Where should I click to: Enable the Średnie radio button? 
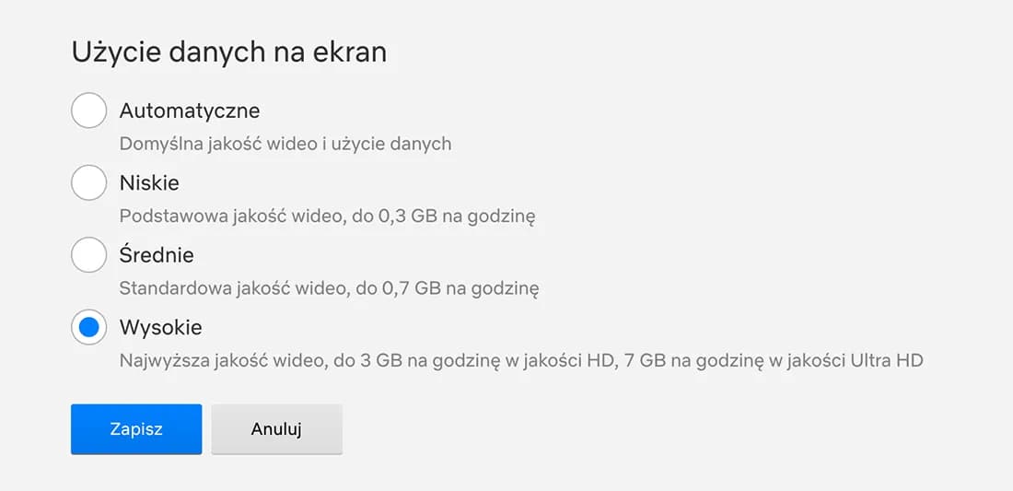(88, 255)
